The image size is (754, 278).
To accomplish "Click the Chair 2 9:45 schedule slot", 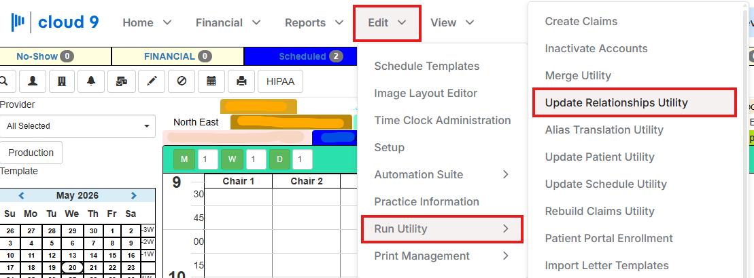I will [307, 218].
